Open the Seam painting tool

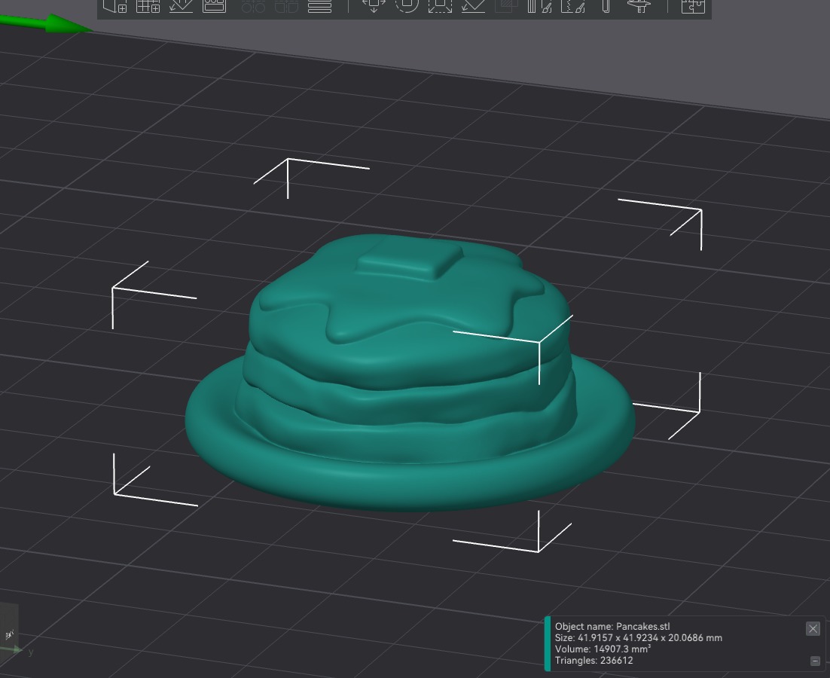click(572, 5)
